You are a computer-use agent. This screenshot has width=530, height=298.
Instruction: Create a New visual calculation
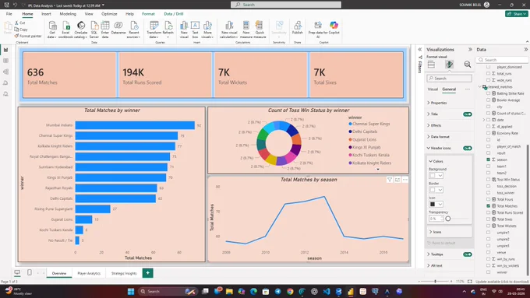229,30
